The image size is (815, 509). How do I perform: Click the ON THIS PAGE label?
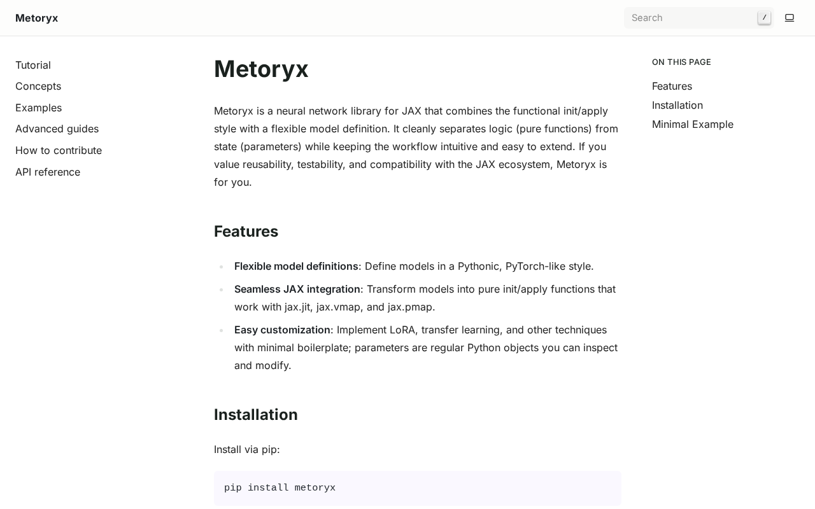tap(681, 62)
